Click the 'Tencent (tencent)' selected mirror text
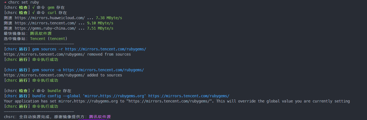This screenshot has width=367, height=120. (49, 39)
